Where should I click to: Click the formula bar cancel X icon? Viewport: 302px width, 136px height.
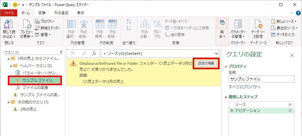pos(73,53)
